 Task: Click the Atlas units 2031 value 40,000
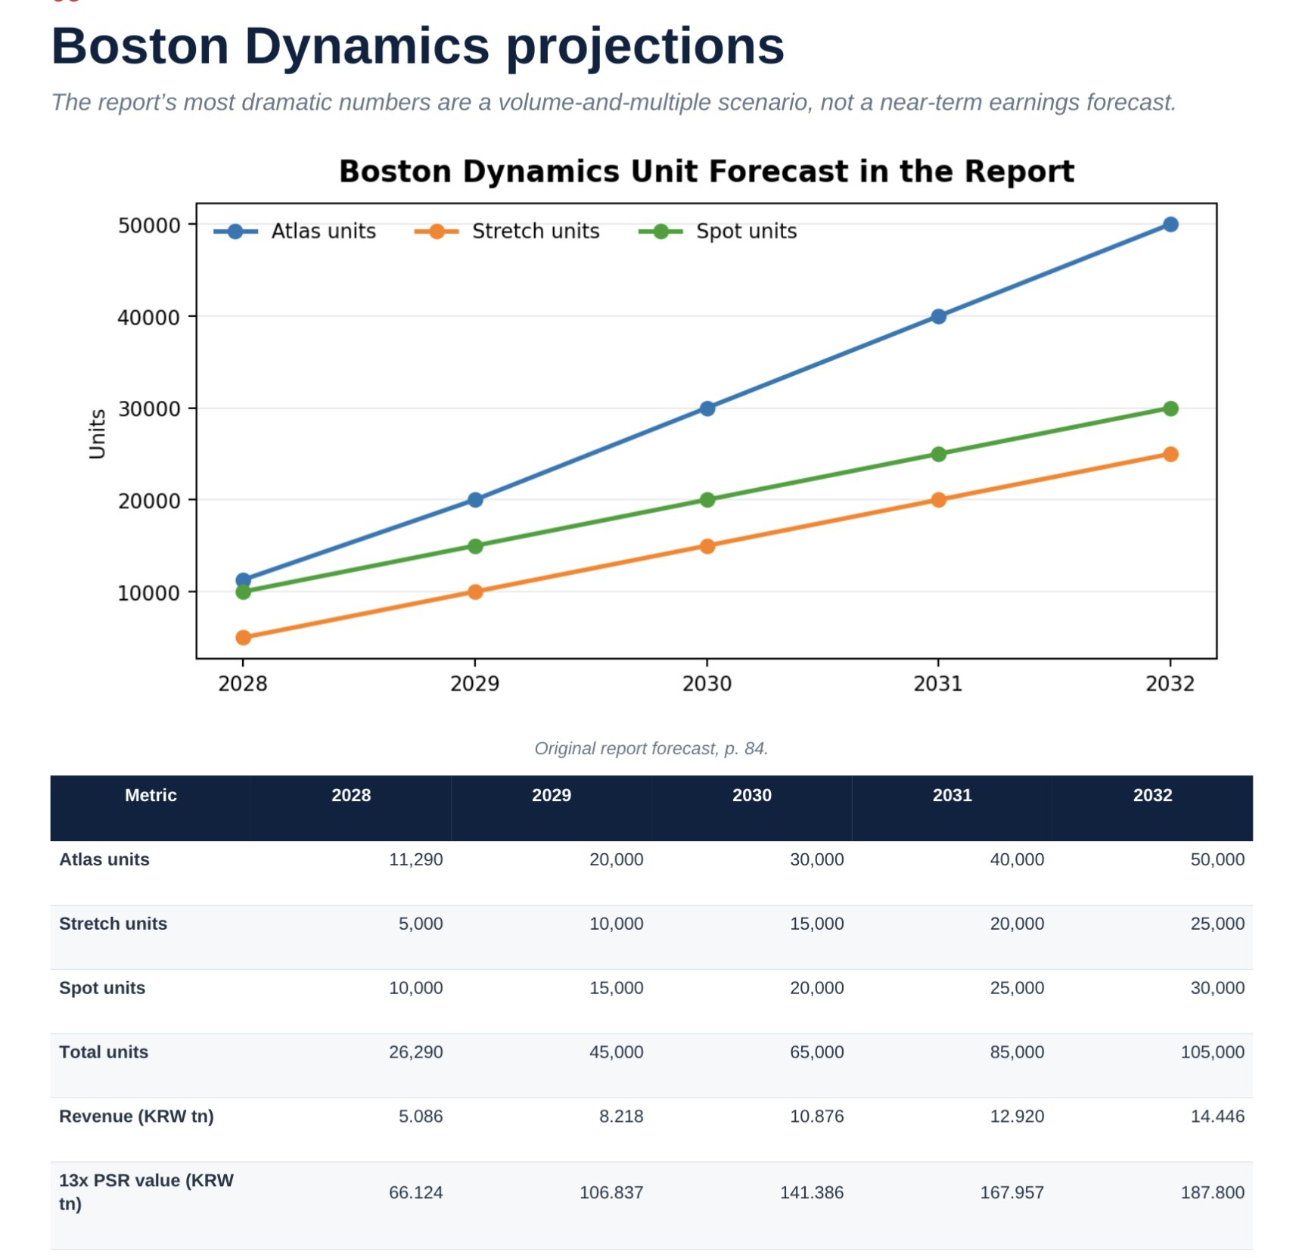tap(1017, 860)
